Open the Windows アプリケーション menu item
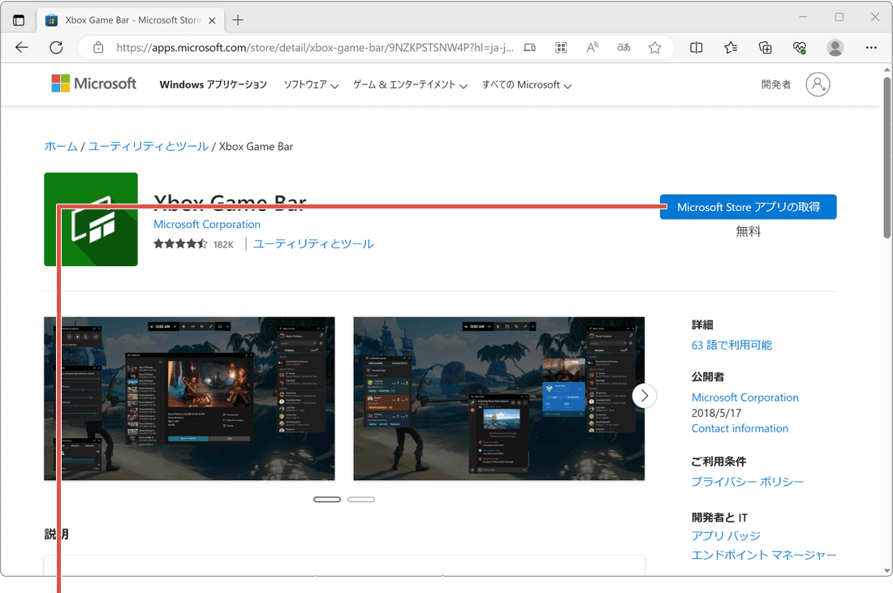This screenshot has height=593, width=893. (213, 84)
